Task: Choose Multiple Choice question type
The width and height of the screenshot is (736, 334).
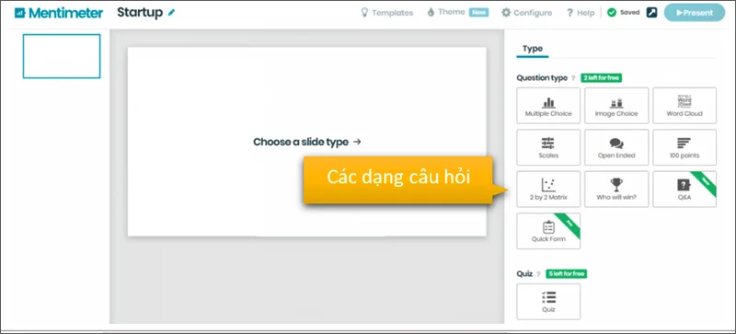Action: point(548,106)
